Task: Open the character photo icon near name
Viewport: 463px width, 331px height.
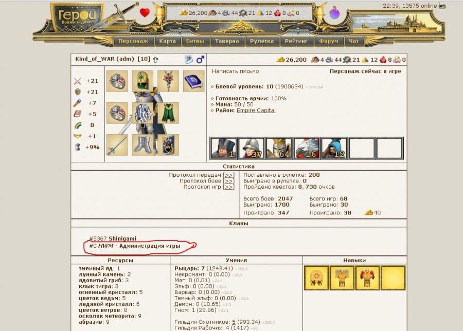Action: point(189,59)
